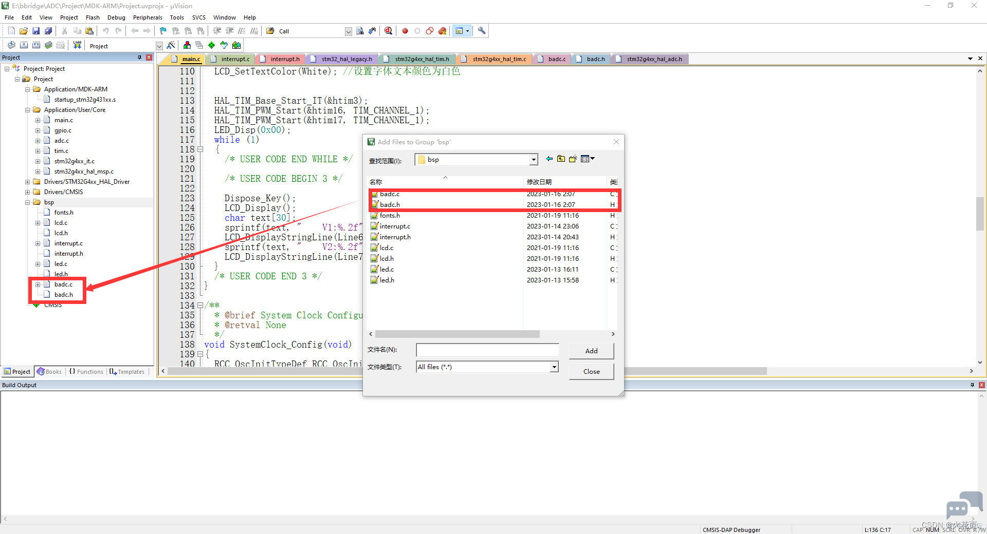Collapse the bsp group in project tree
This screenshot has height=534, width=987.
(28, 202)
